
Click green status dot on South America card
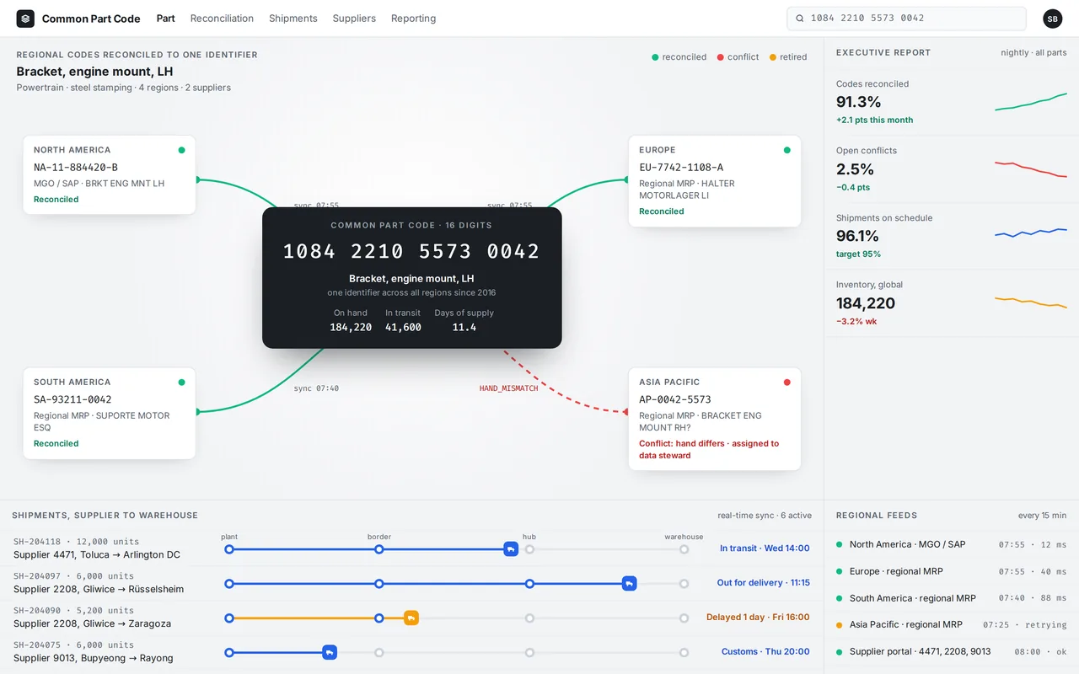(x=181, y=382)
